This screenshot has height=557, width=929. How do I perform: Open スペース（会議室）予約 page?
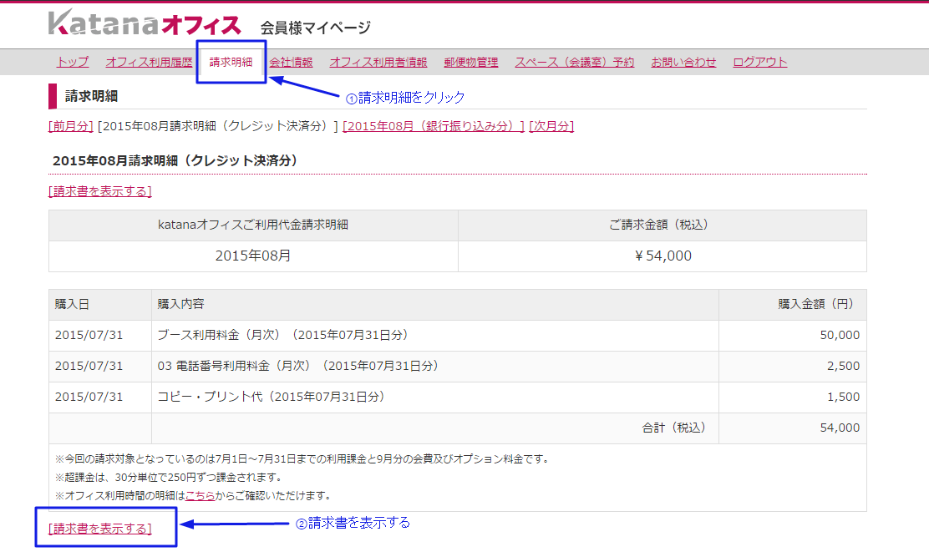click(x=574, y=62)
